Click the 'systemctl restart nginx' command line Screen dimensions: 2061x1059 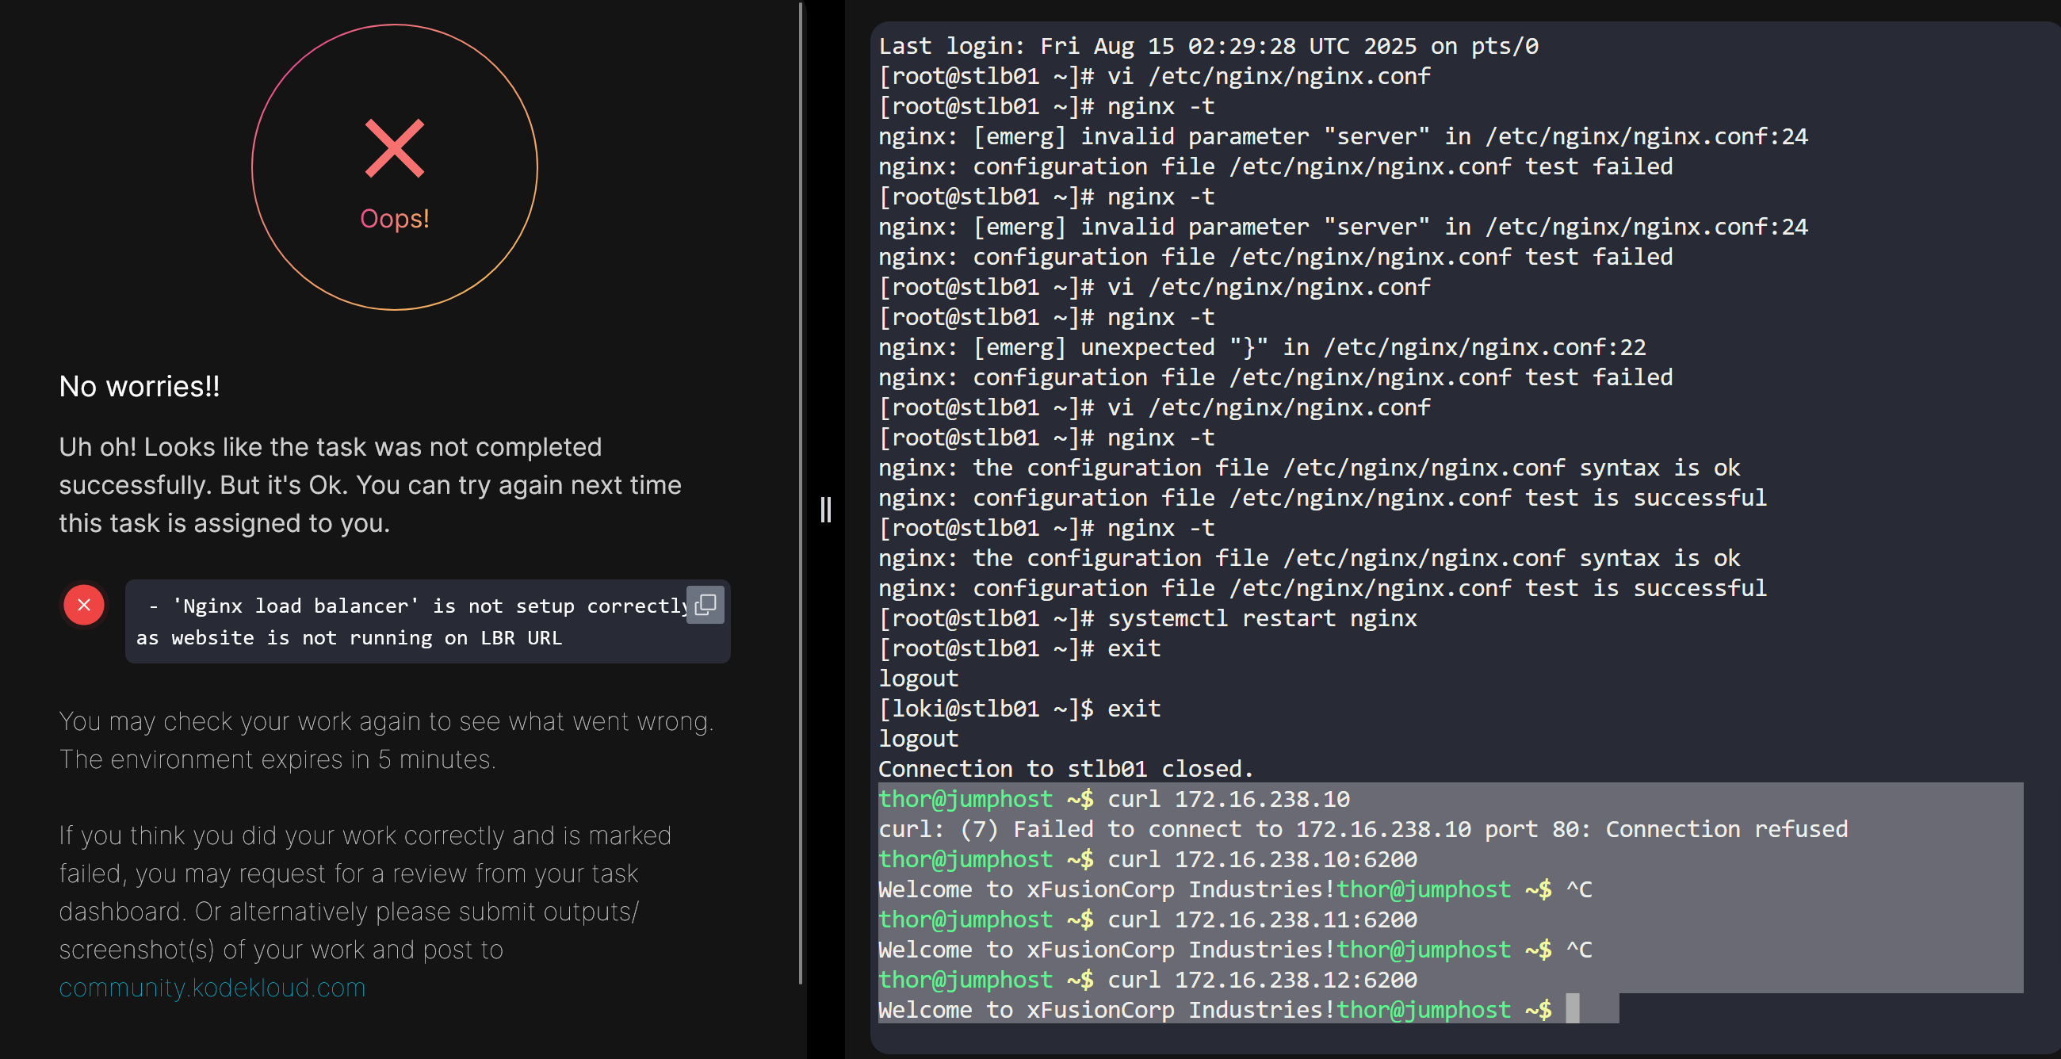[1147, 618]
